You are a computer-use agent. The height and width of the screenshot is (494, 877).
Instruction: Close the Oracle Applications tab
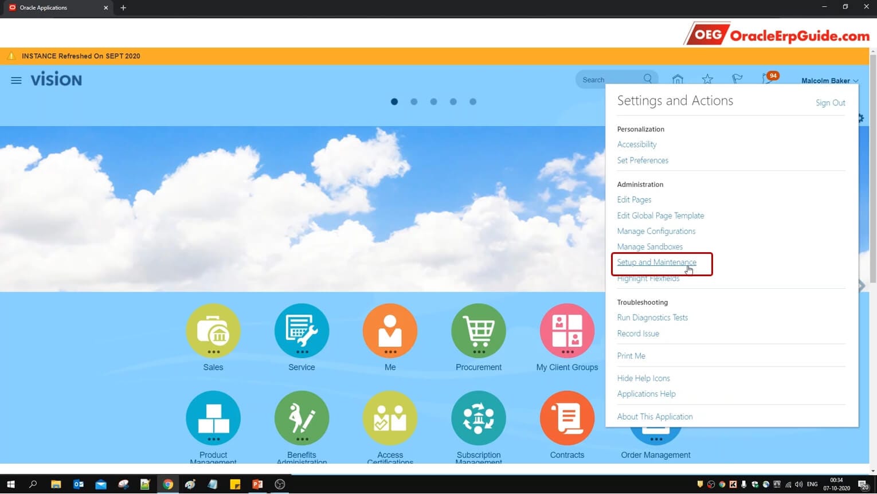click(x=105, y=8)
